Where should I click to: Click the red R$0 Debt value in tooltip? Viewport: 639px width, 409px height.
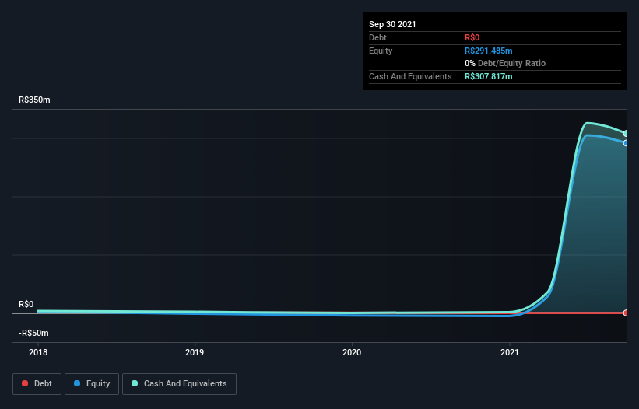point(472,37)
